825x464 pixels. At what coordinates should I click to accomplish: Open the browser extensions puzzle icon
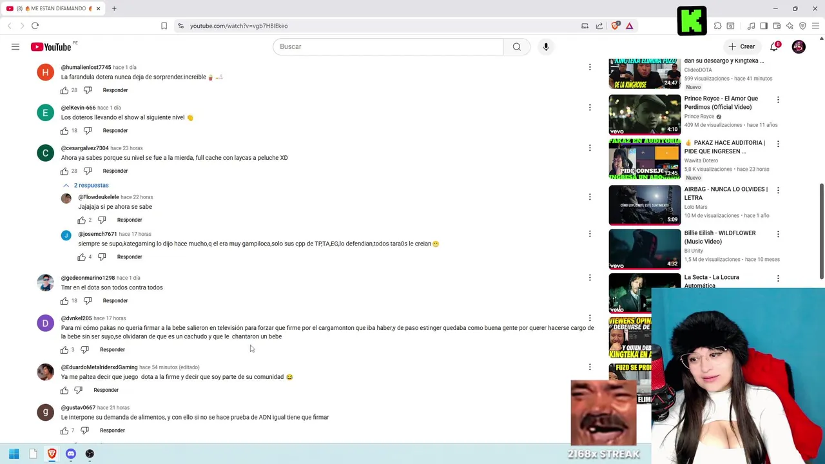[717, 26]
